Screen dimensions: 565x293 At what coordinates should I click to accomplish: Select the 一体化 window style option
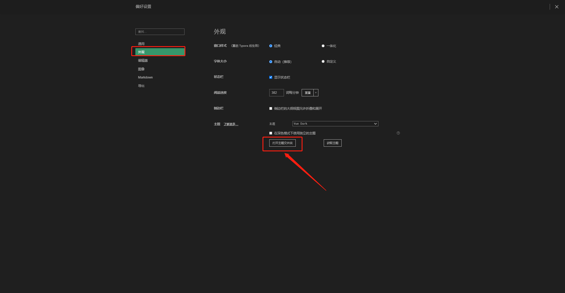coord(323,46)
